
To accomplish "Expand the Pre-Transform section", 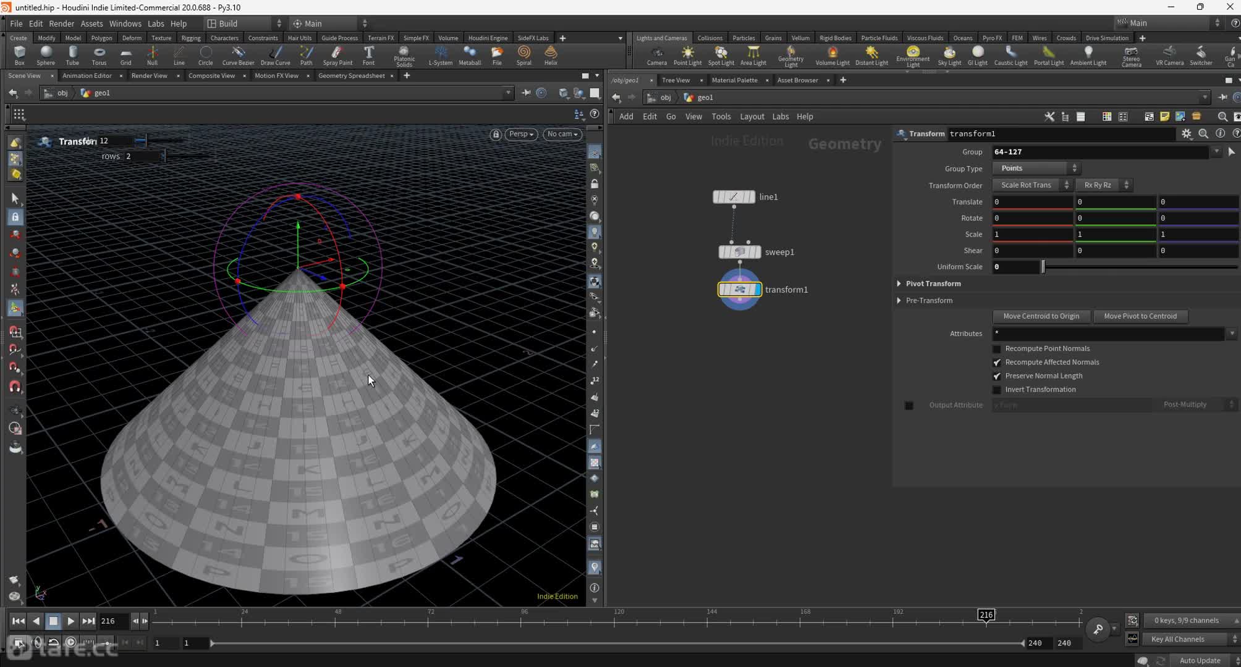I will (899, 300).
